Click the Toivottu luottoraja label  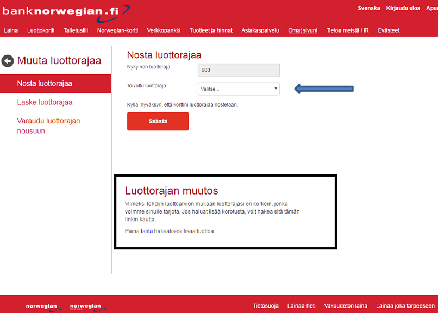click(x=146, y=86)
